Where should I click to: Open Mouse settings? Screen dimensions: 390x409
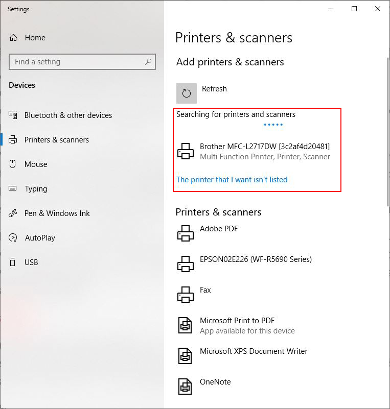point(36,164)
